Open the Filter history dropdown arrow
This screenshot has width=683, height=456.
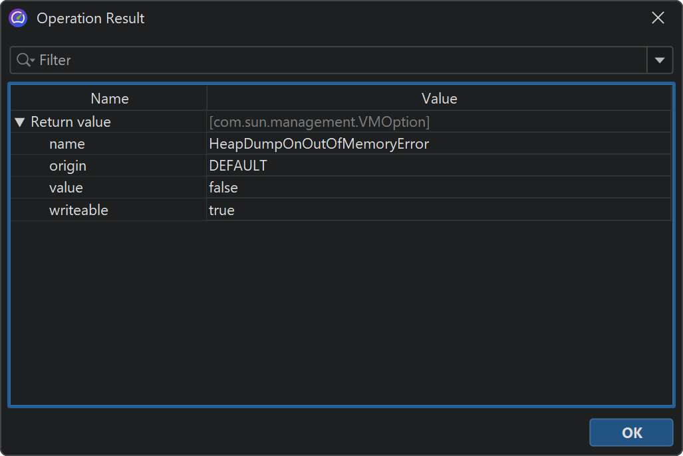point(659,60)
